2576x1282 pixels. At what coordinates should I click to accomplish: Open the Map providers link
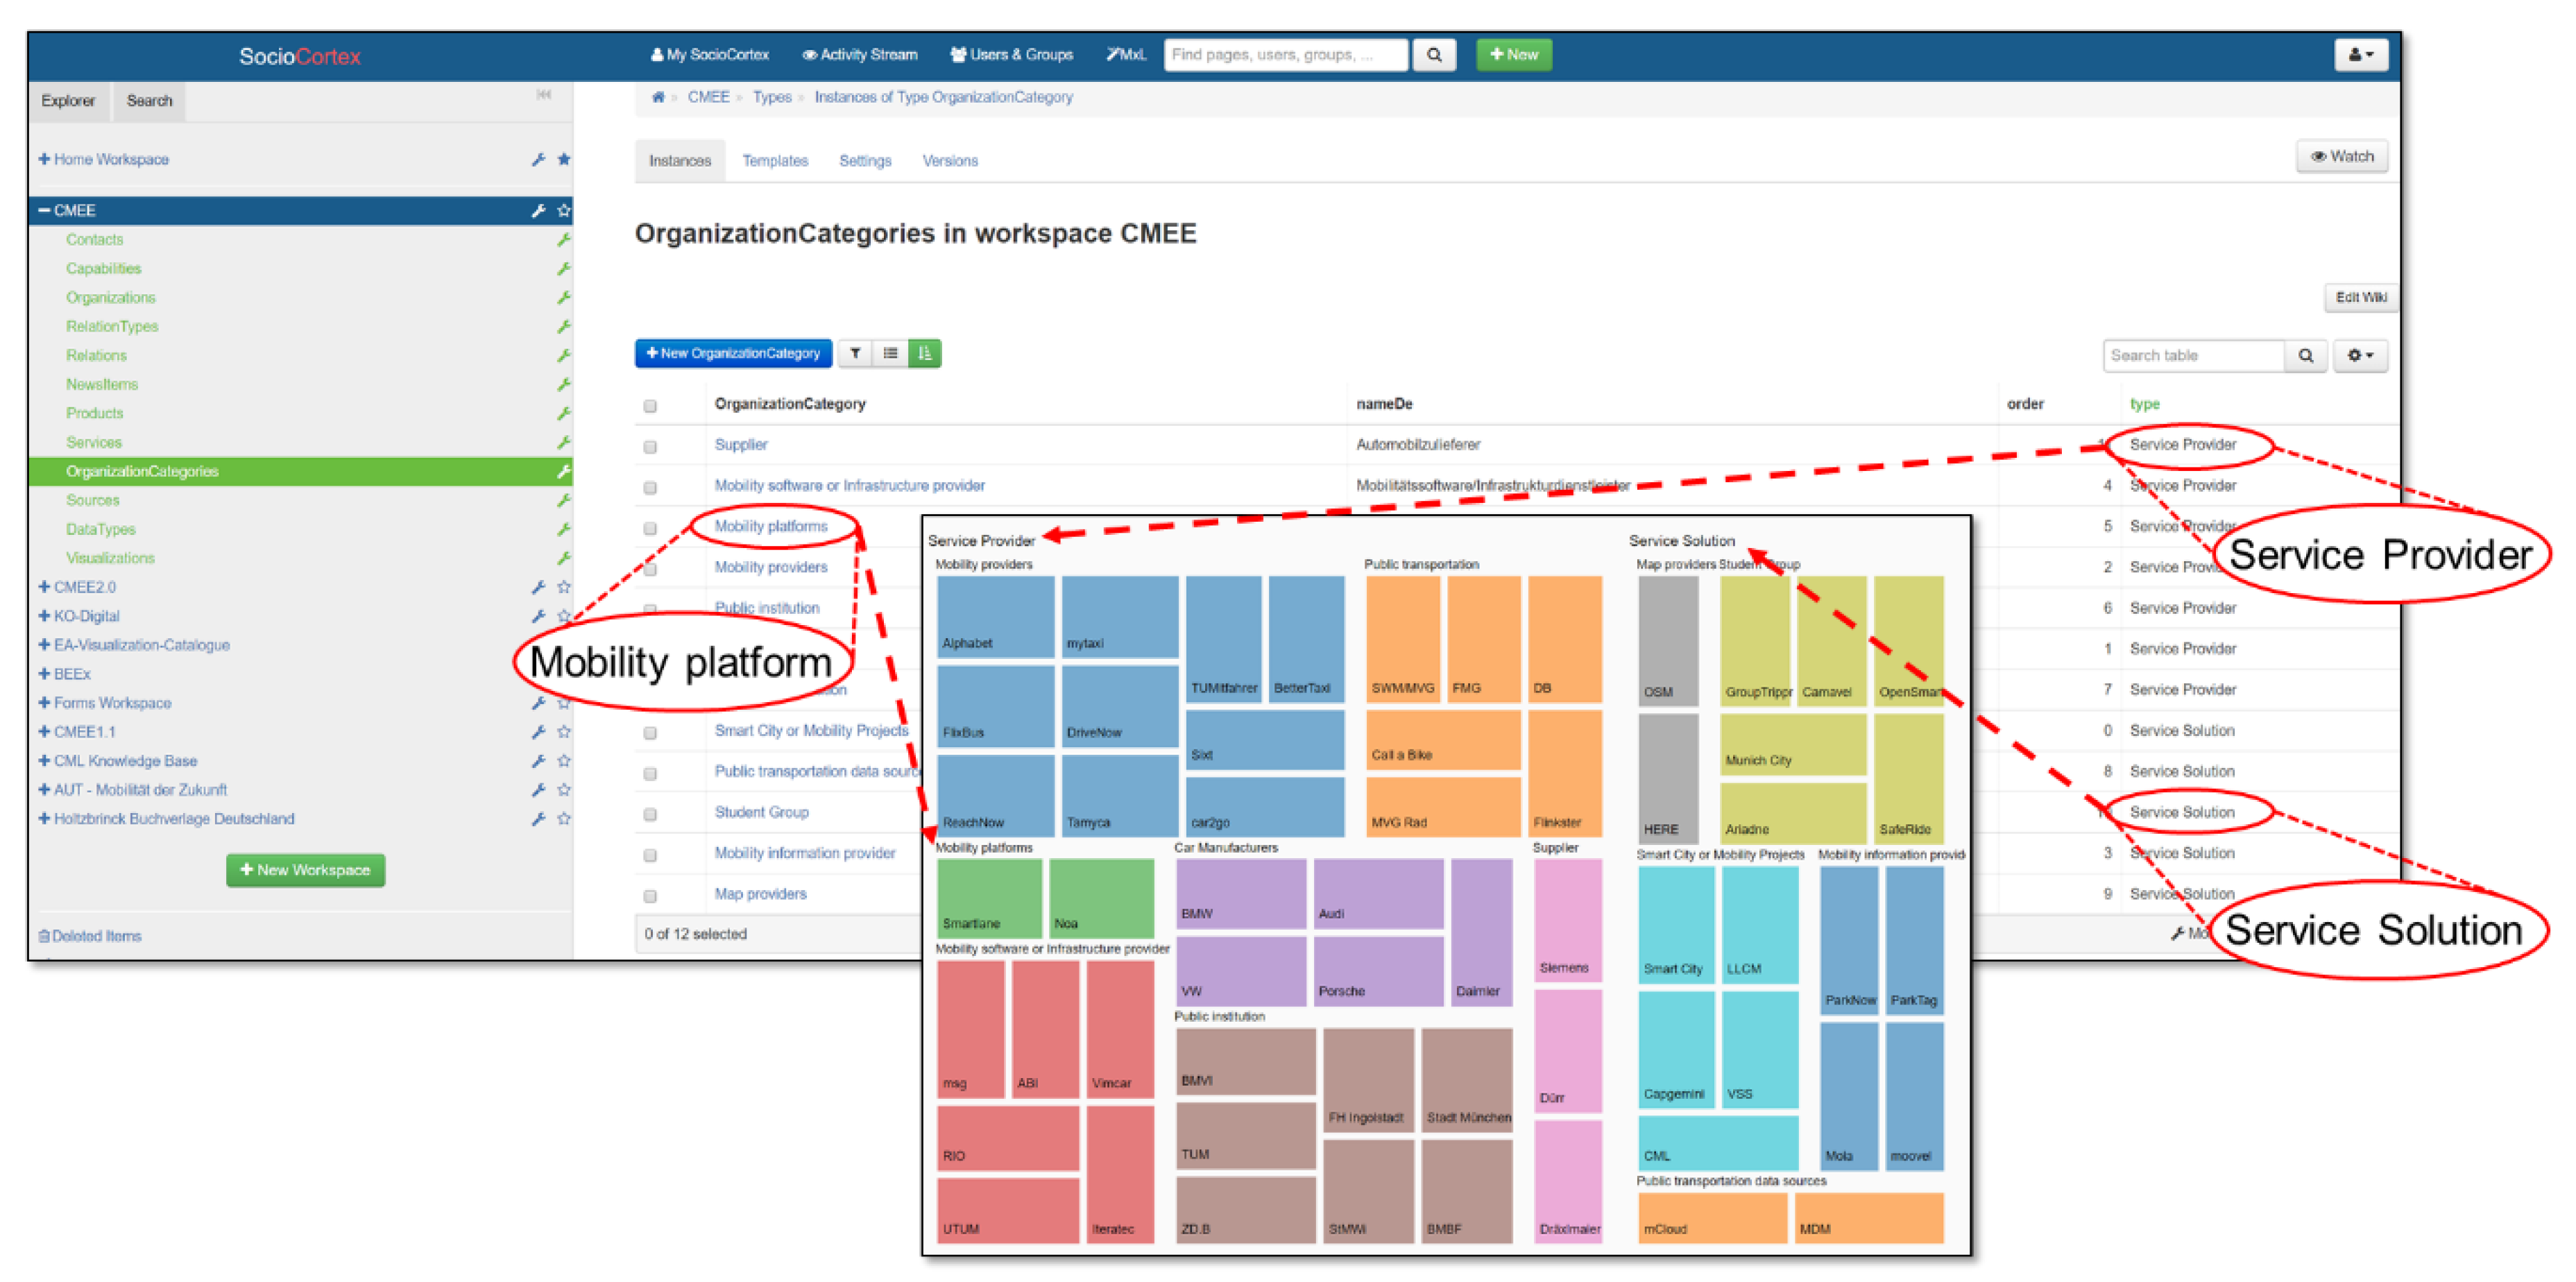click(x=760, y=894)
